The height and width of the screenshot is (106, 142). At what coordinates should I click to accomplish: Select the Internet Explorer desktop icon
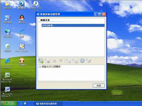tap(7, 63)
